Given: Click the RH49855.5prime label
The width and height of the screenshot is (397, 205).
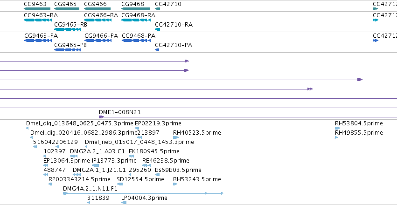Looking at the screenshot, I should [359, 133].
